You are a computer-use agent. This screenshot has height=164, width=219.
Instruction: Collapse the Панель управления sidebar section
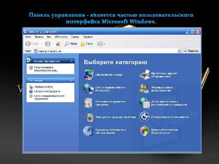pos(72,61)
